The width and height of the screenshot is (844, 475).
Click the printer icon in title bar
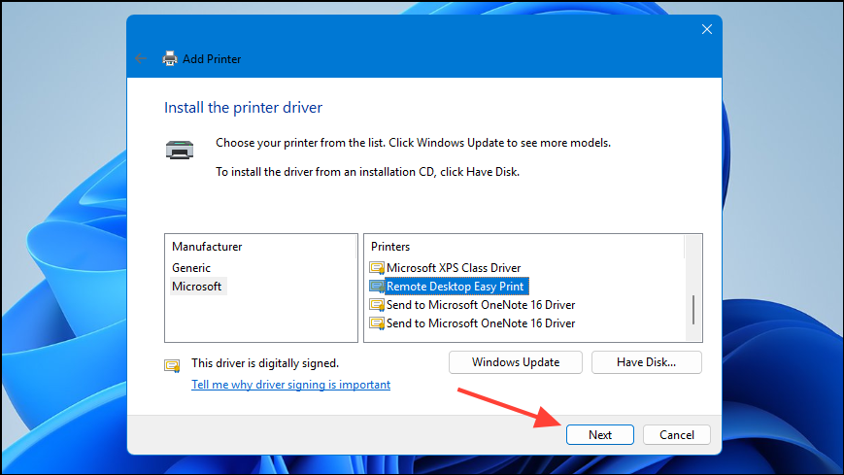(170, 58)
